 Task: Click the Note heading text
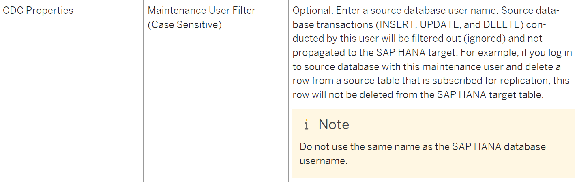334,124
